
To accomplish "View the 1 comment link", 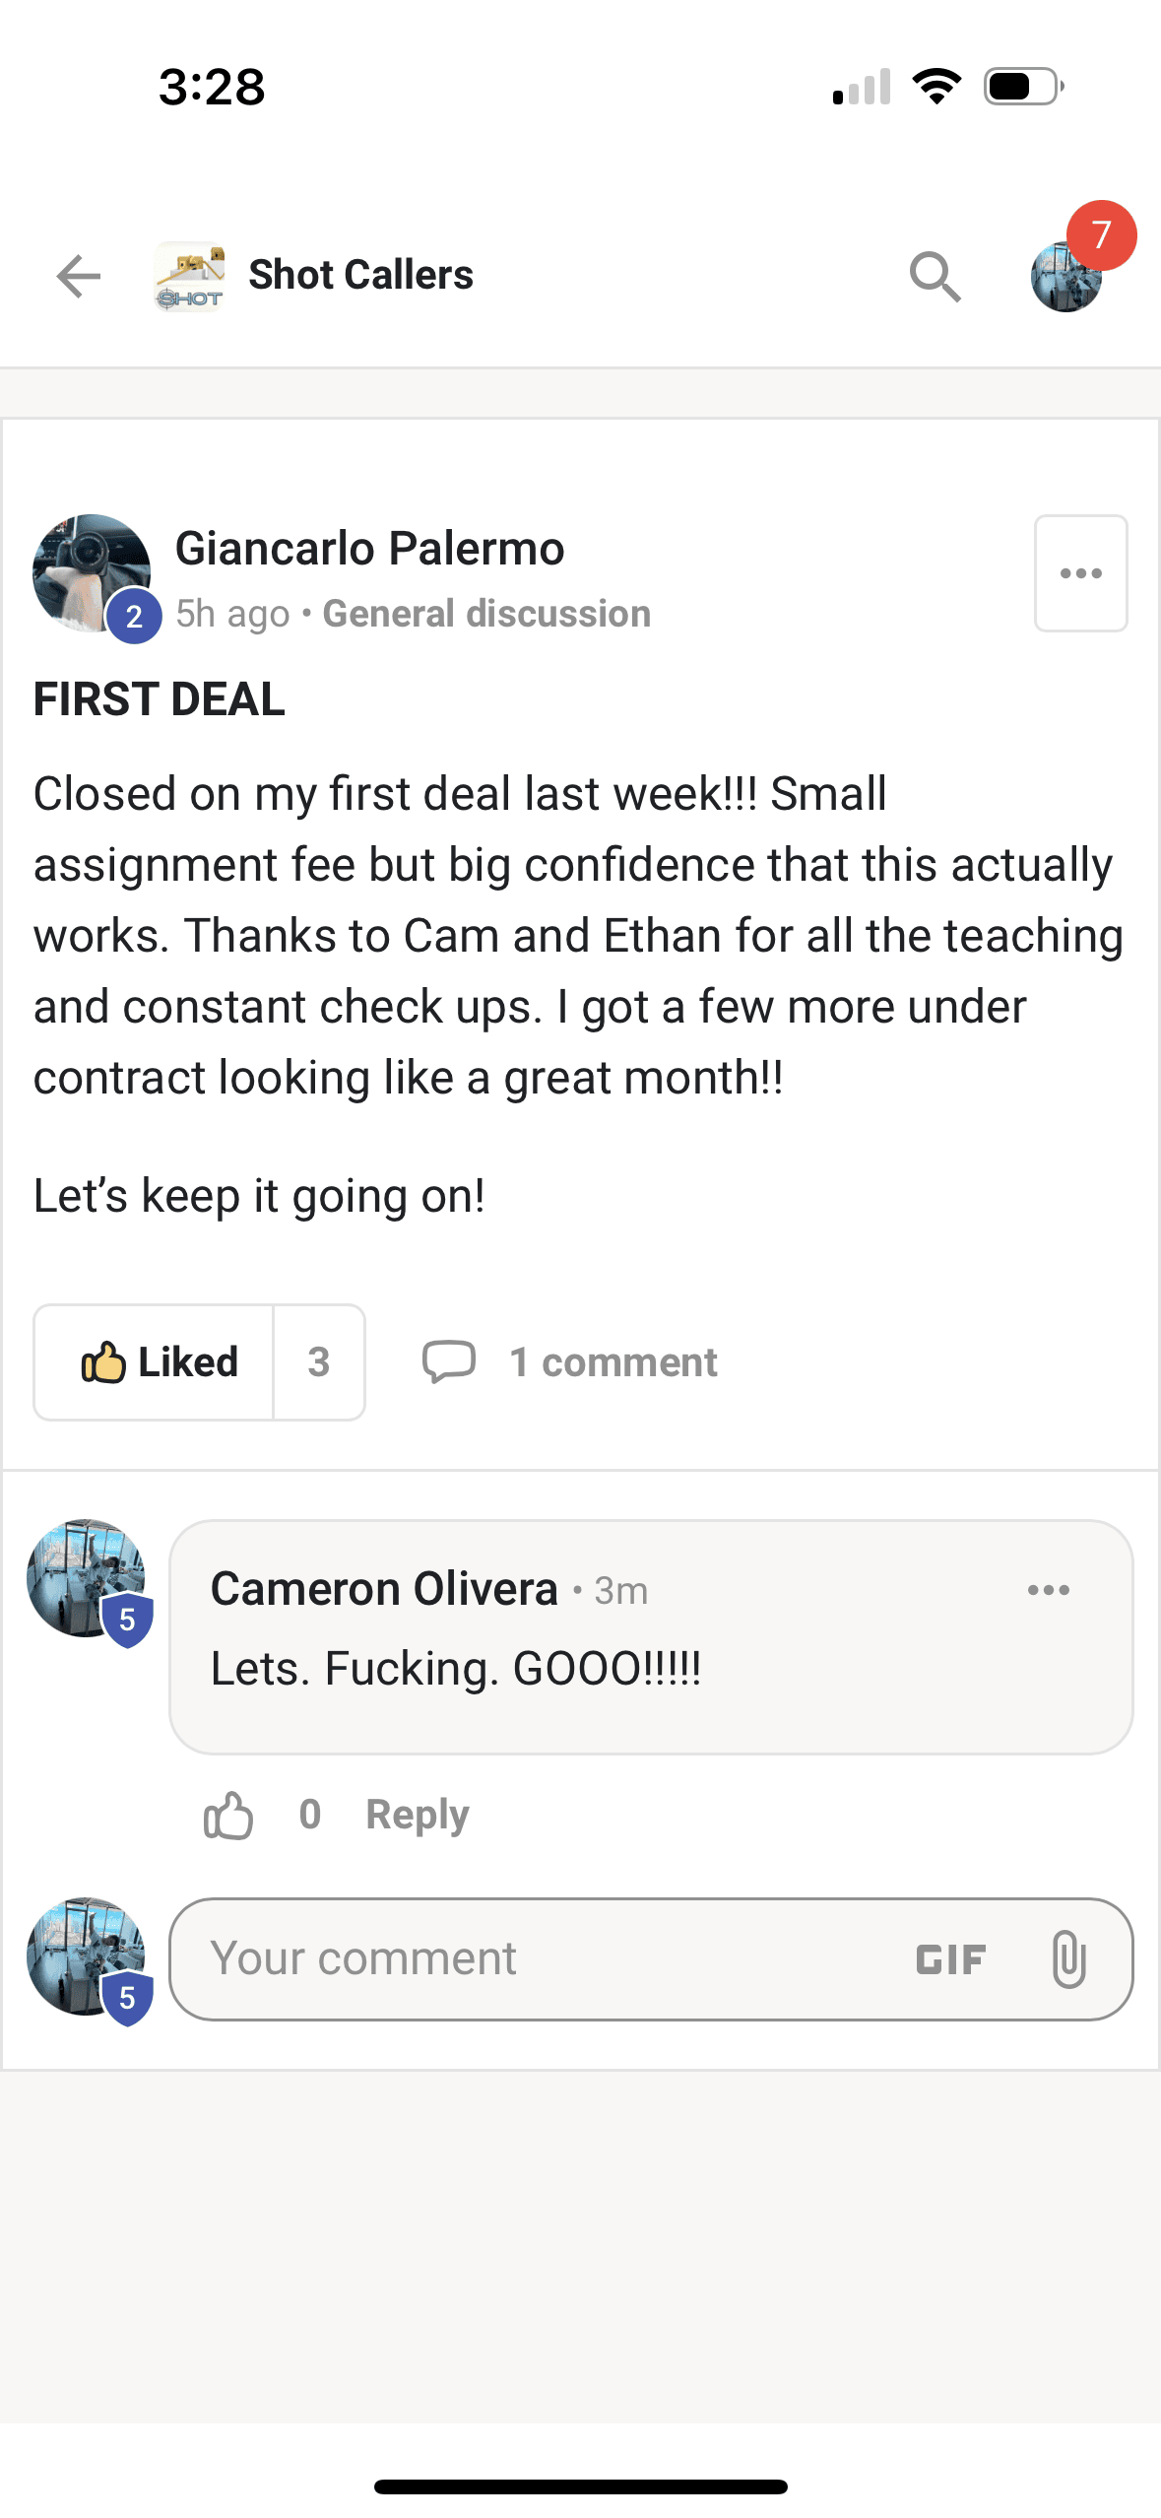I will click(613, 1362).
